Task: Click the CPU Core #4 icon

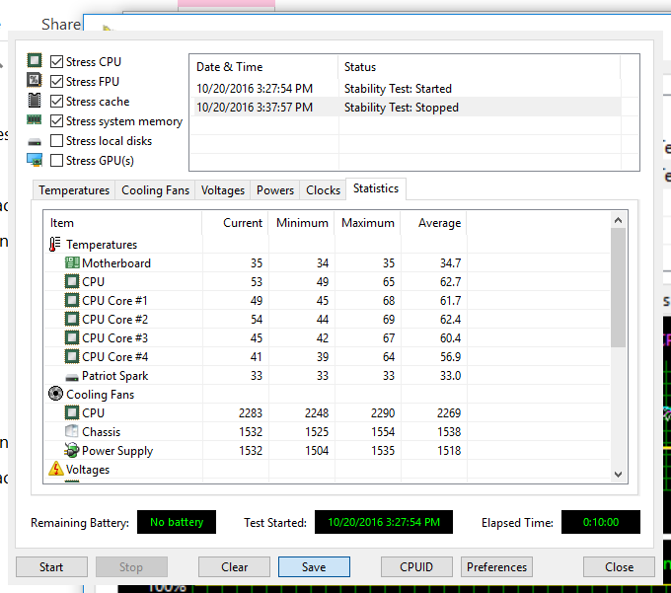Action: [72, 357]
